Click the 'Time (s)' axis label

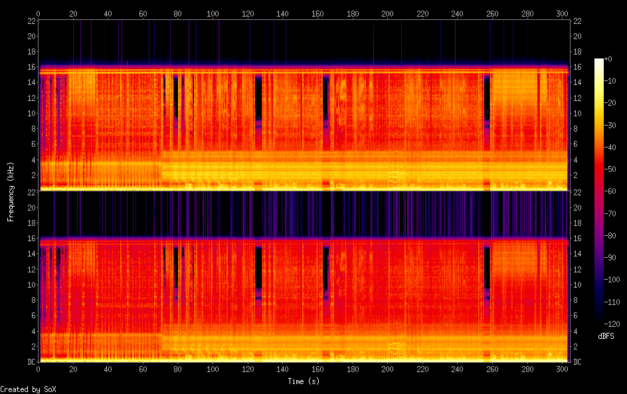point(305,381)
